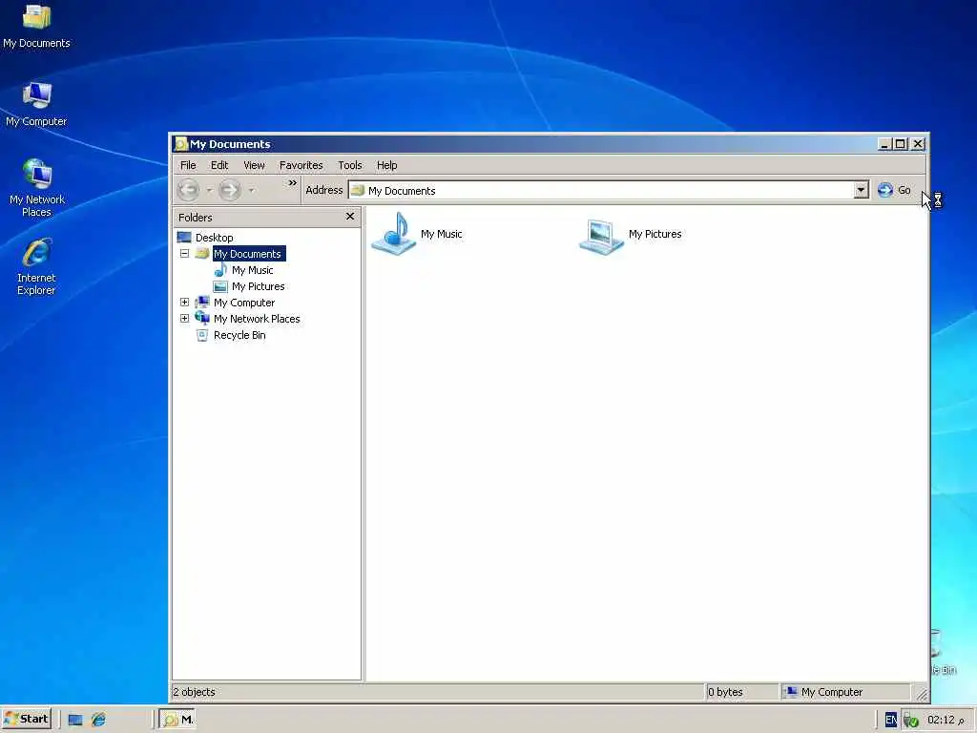This screenshot has height=733, width=977.
Task: Select Recycle Bin in the folder tree
Action: (239, 335)
